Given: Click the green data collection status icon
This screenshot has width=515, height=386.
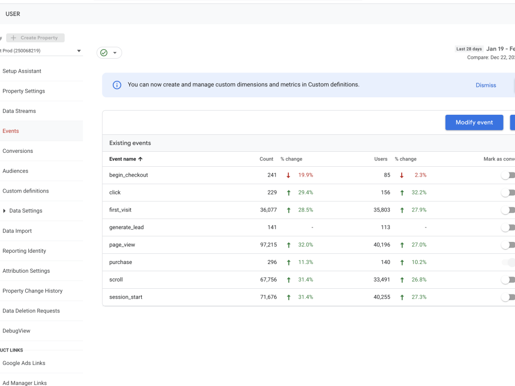Looking at the screenshot, I should [x=105, y=52].
